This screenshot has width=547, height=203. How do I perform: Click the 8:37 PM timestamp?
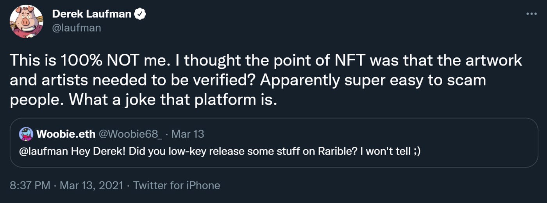(x=30, y=185)
